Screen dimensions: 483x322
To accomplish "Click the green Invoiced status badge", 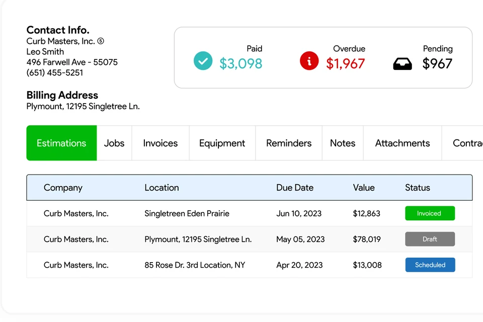I will [430, 213].
